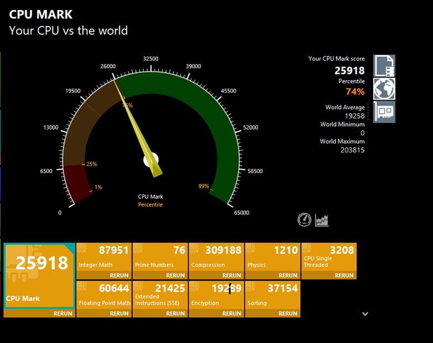Click the 32500 gauge scale label
433x343 pixels.
click(151, 59)
